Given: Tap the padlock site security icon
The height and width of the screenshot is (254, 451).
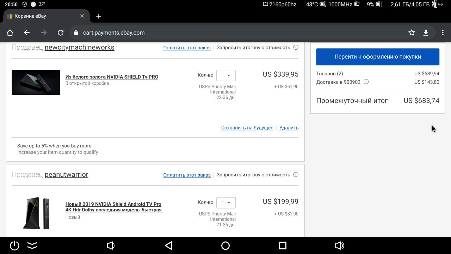Looking at the screenshot, I should click(76, 32).
